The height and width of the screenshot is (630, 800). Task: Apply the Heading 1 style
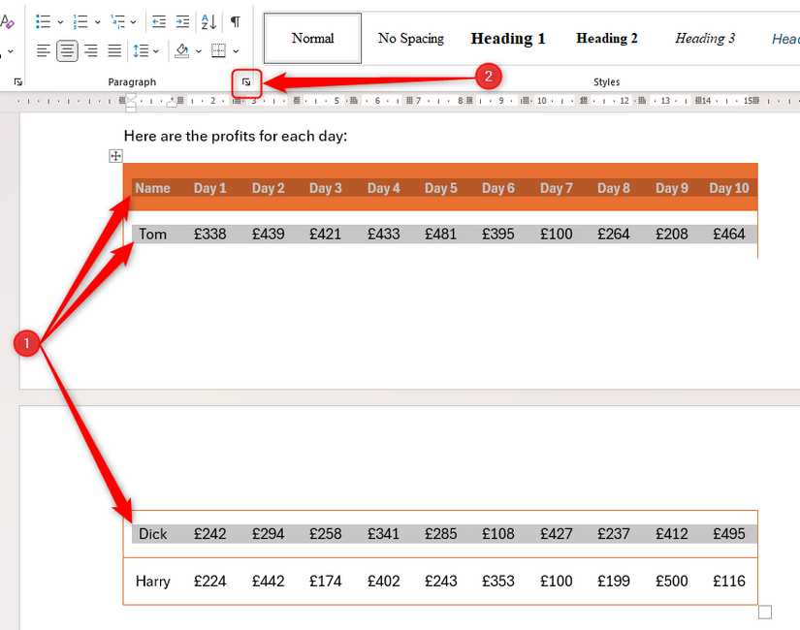(507, 38)
